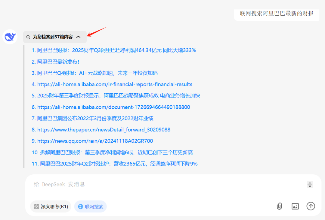Click the magnifier icon beside 为您检索到57篇内容

coord(28,37)
